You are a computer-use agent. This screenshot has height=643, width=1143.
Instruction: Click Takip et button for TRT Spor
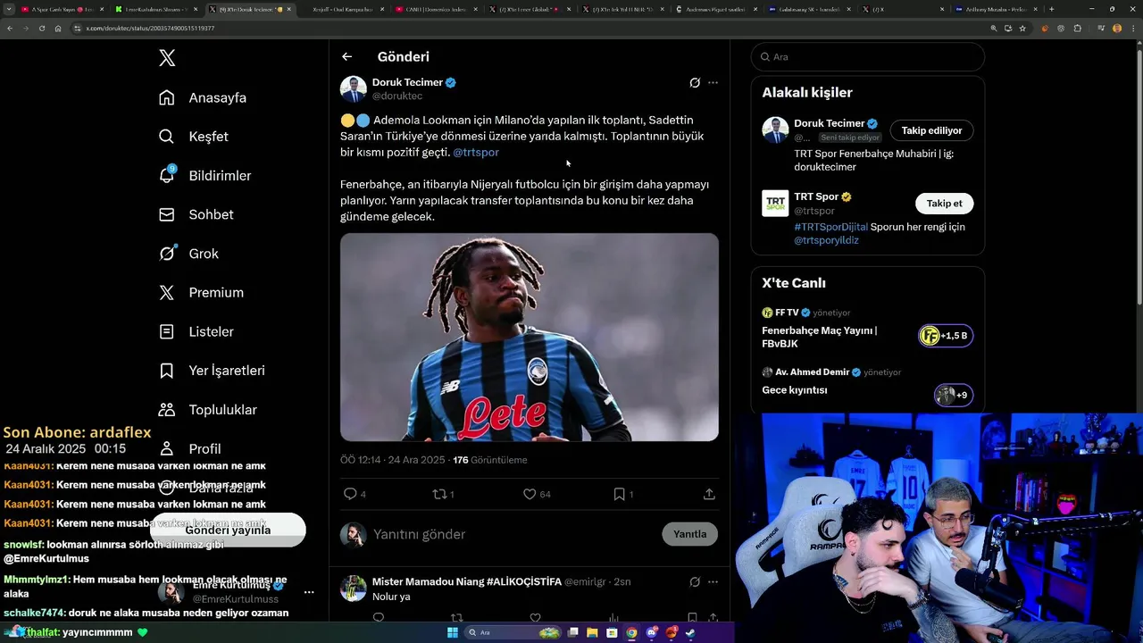(944, 204)
